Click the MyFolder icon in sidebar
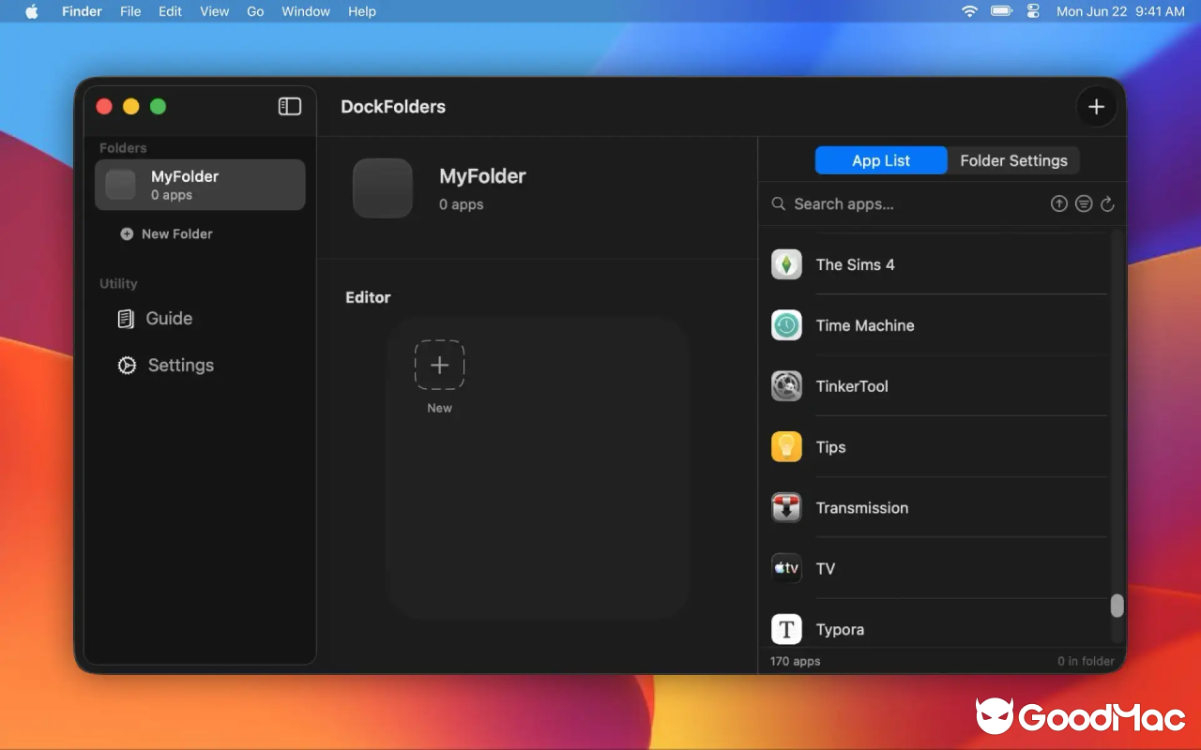The width and height of the screenshot is (1201, 750). click(120, 185)
